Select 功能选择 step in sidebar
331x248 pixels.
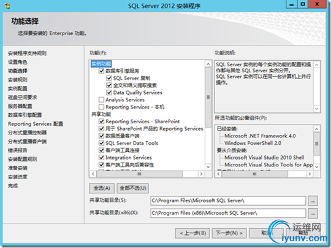18,71
